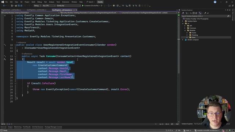Open the Evently.Api startup project dropdown

(x=69, y=5)
